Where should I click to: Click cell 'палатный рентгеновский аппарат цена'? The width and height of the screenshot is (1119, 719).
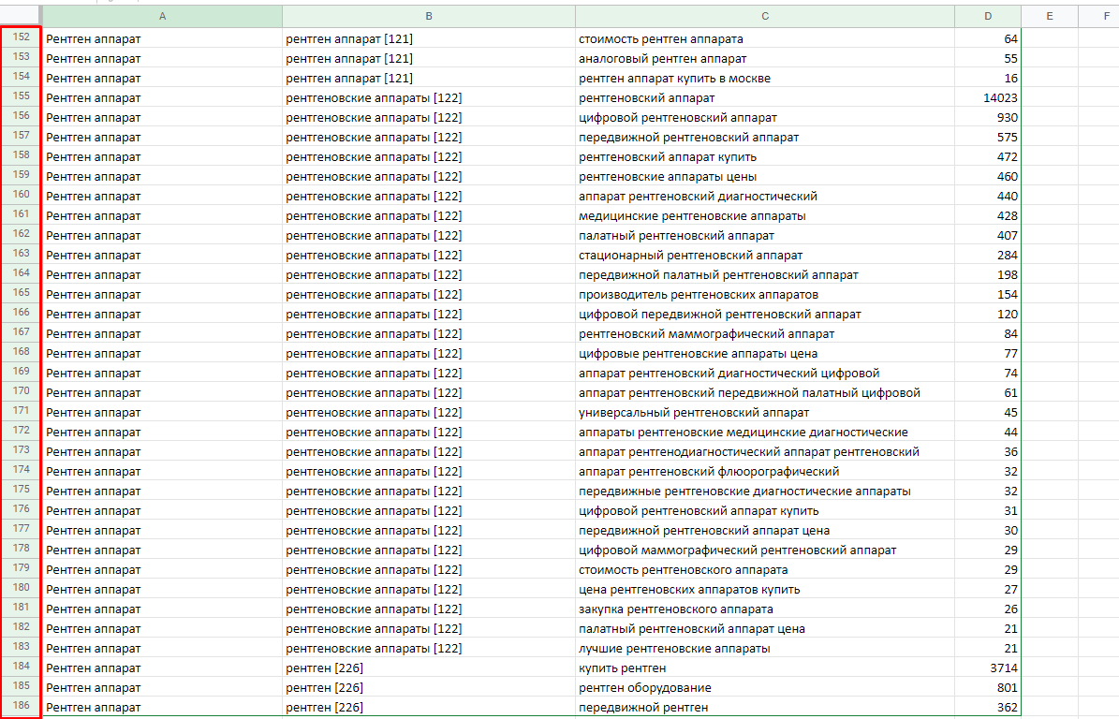(x=764, y=628)
